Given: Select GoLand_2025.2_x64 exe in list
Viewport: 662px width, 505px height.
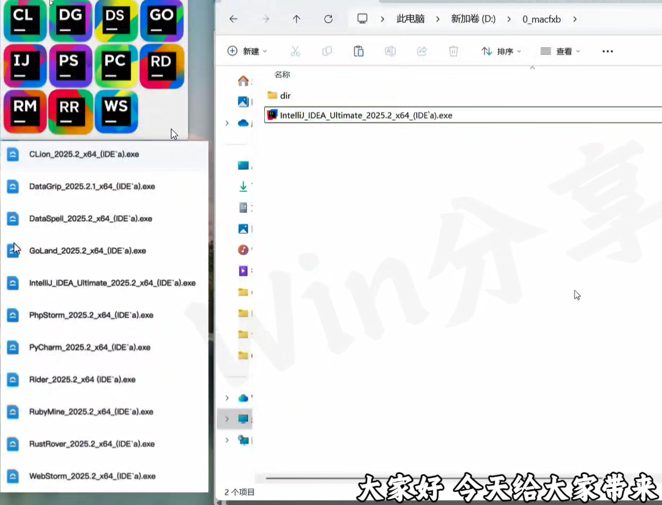Looking at the screenshot, I should (104, 250).
